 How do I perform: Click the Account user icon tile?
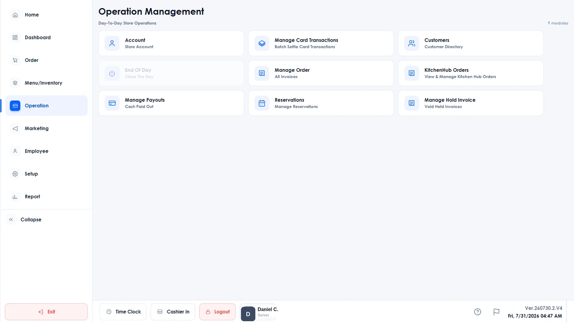(112, 44)
